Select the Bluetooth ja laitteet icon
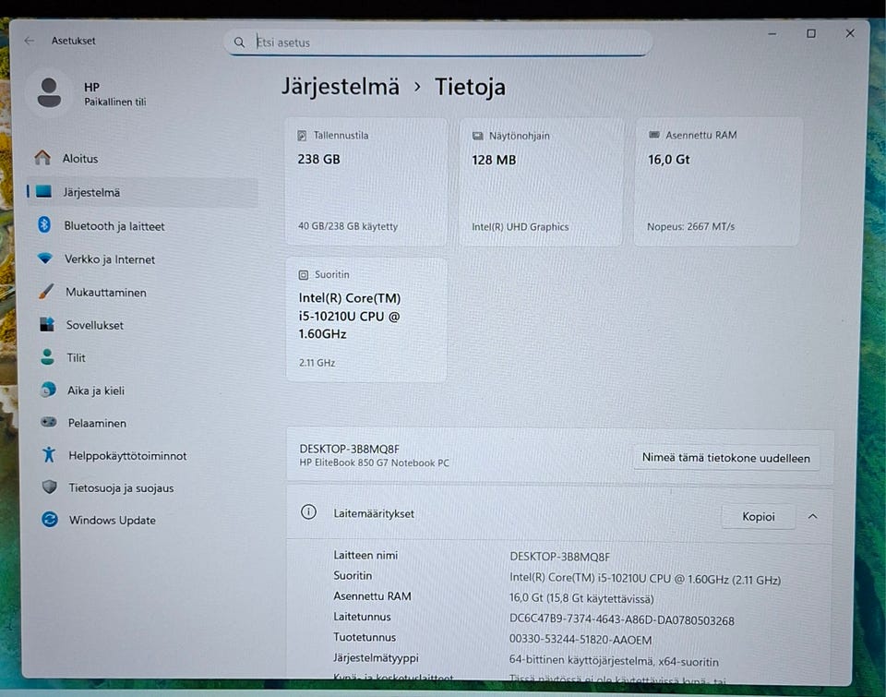The width and height of the screenshot is (886, 697). pyautogui.click(x=44, y=225)
